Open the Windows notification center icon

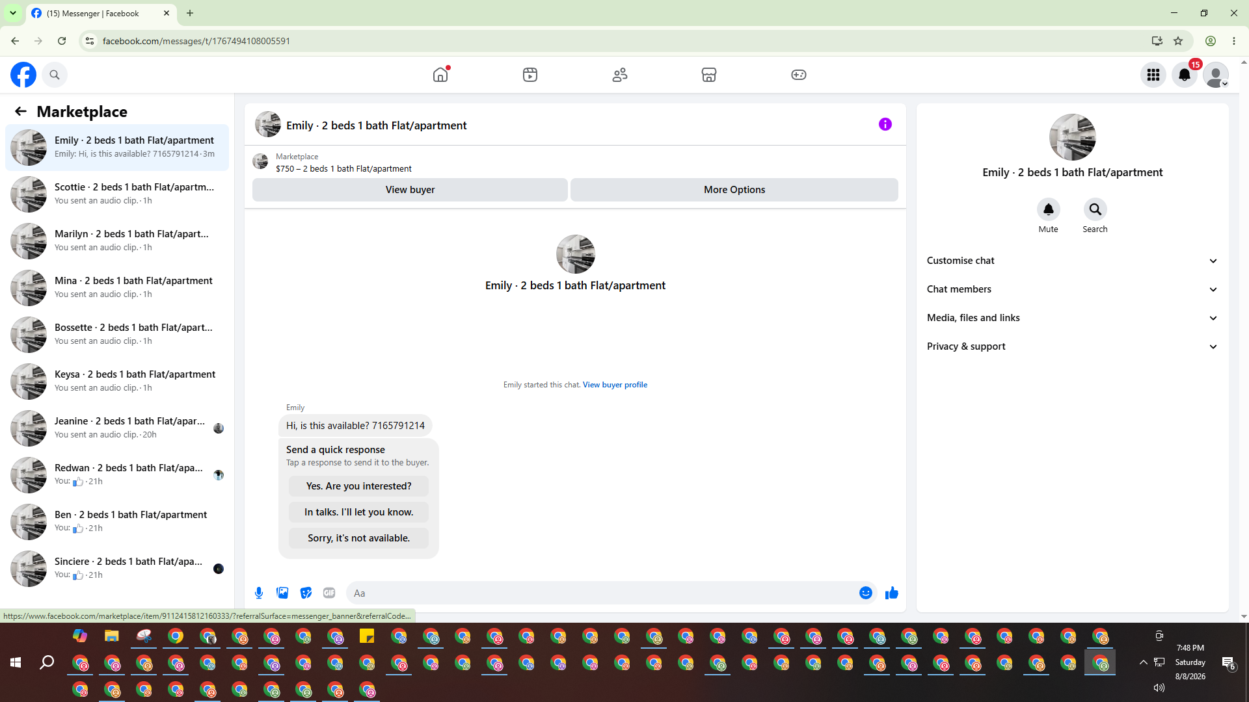tap(1228, 662)
